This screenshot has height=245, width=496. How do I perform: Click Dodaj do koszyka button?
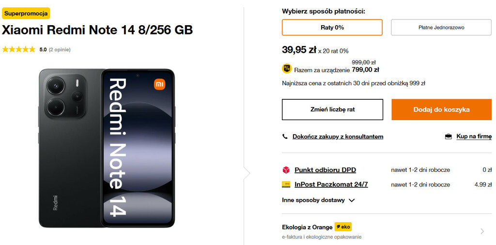(x=441, y=109)
